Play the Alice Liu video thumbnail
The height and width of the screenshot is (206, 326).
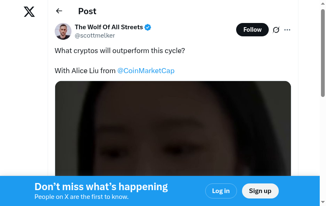(173, 130)
